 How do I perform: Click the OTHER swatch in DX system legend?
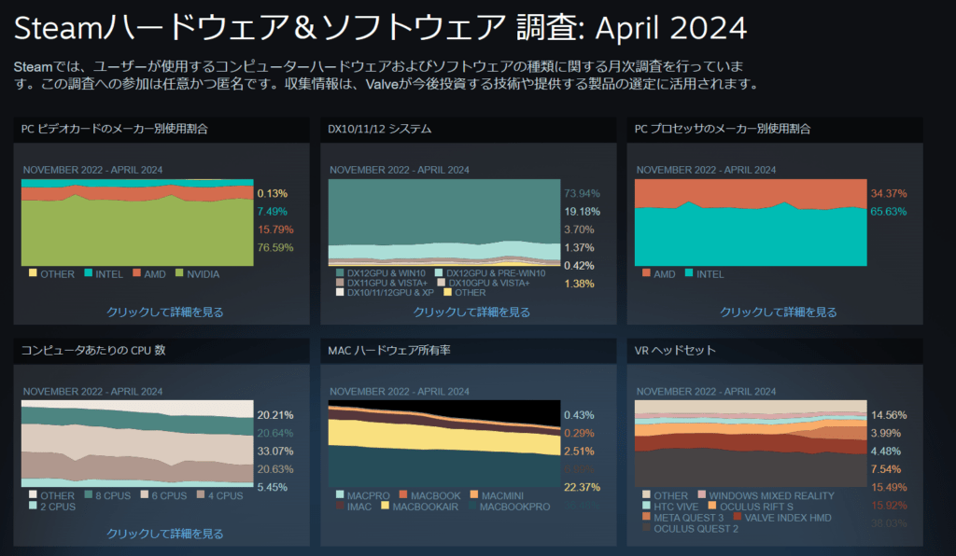(x=447, y=292)
